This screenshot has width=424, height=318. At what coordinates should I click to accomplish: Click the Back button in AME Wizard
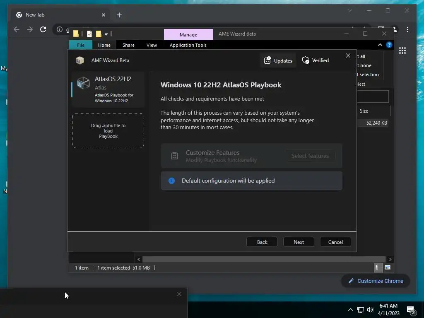(262, 242)
